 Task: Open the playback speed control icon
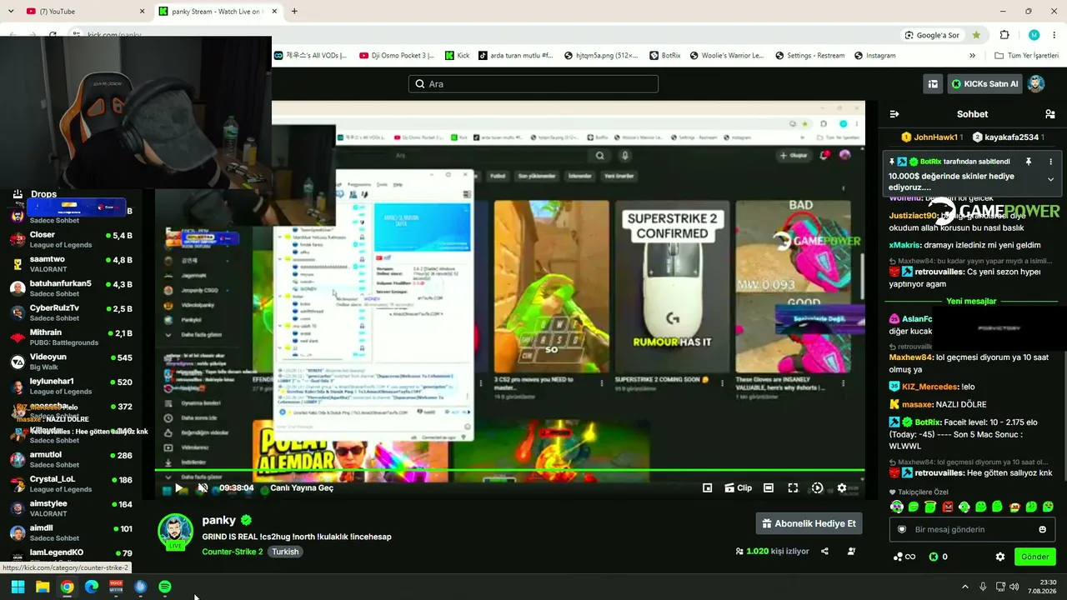[817, 488]
